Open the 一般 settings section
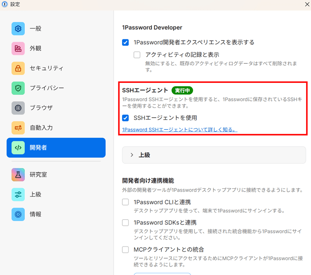311x275 pixels. point(56,29)
